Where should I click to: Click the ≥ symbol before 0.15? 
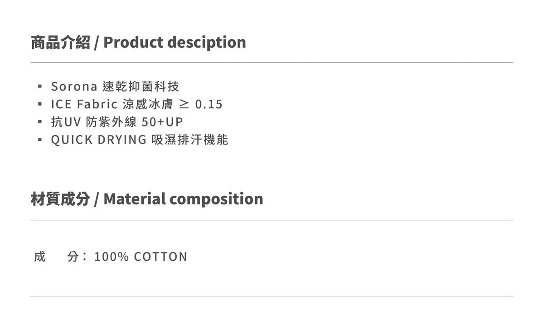(185, 104)
